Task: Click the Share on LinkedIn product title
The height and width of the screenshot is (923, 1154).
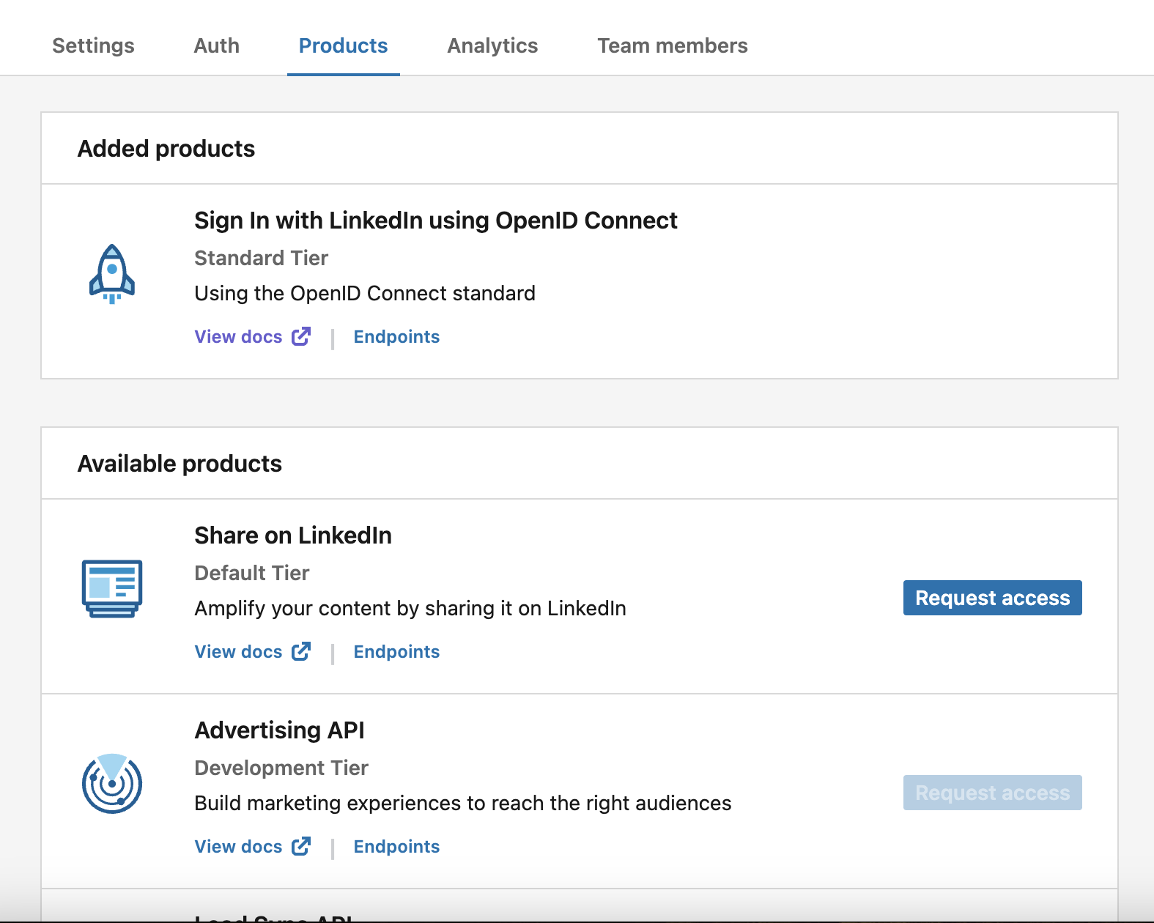Action: tap(293, 535)
